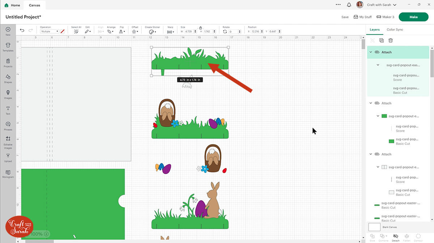The width and height of the screenshot is (434, 243).
Task: Click the Save link
Action: click(345, 17)
